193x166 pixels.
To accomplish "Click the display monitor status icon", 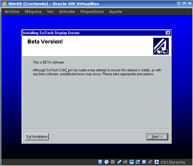I will tap(131, 162).
